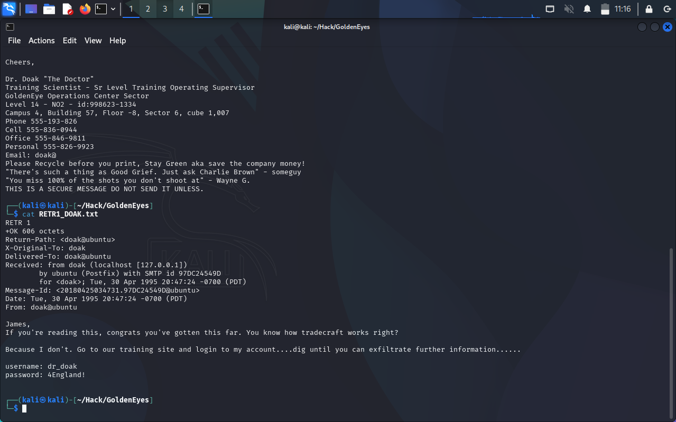Screen dimensions: 676x422
Task: Close the terminal window
Action: pos(668,27)
